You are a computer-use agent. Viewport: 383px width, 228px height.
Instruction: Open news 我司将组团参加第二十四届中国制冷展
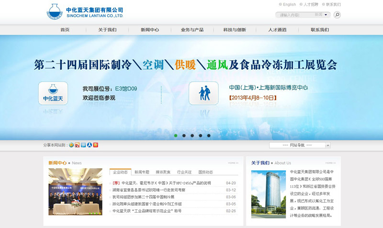click(x=143, y=197)
